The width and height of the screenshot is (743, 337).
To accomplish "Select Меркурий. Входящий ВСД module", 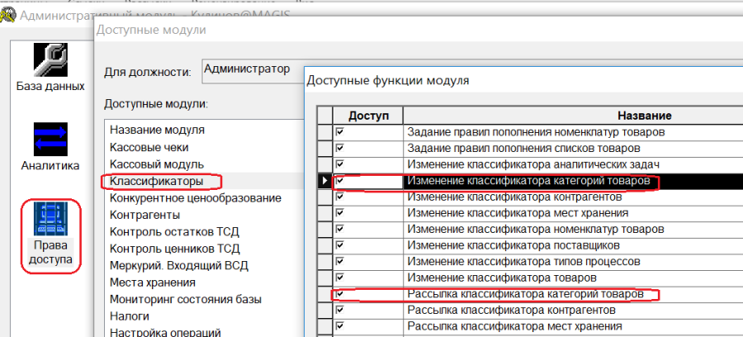I will [x=179, y=265].
